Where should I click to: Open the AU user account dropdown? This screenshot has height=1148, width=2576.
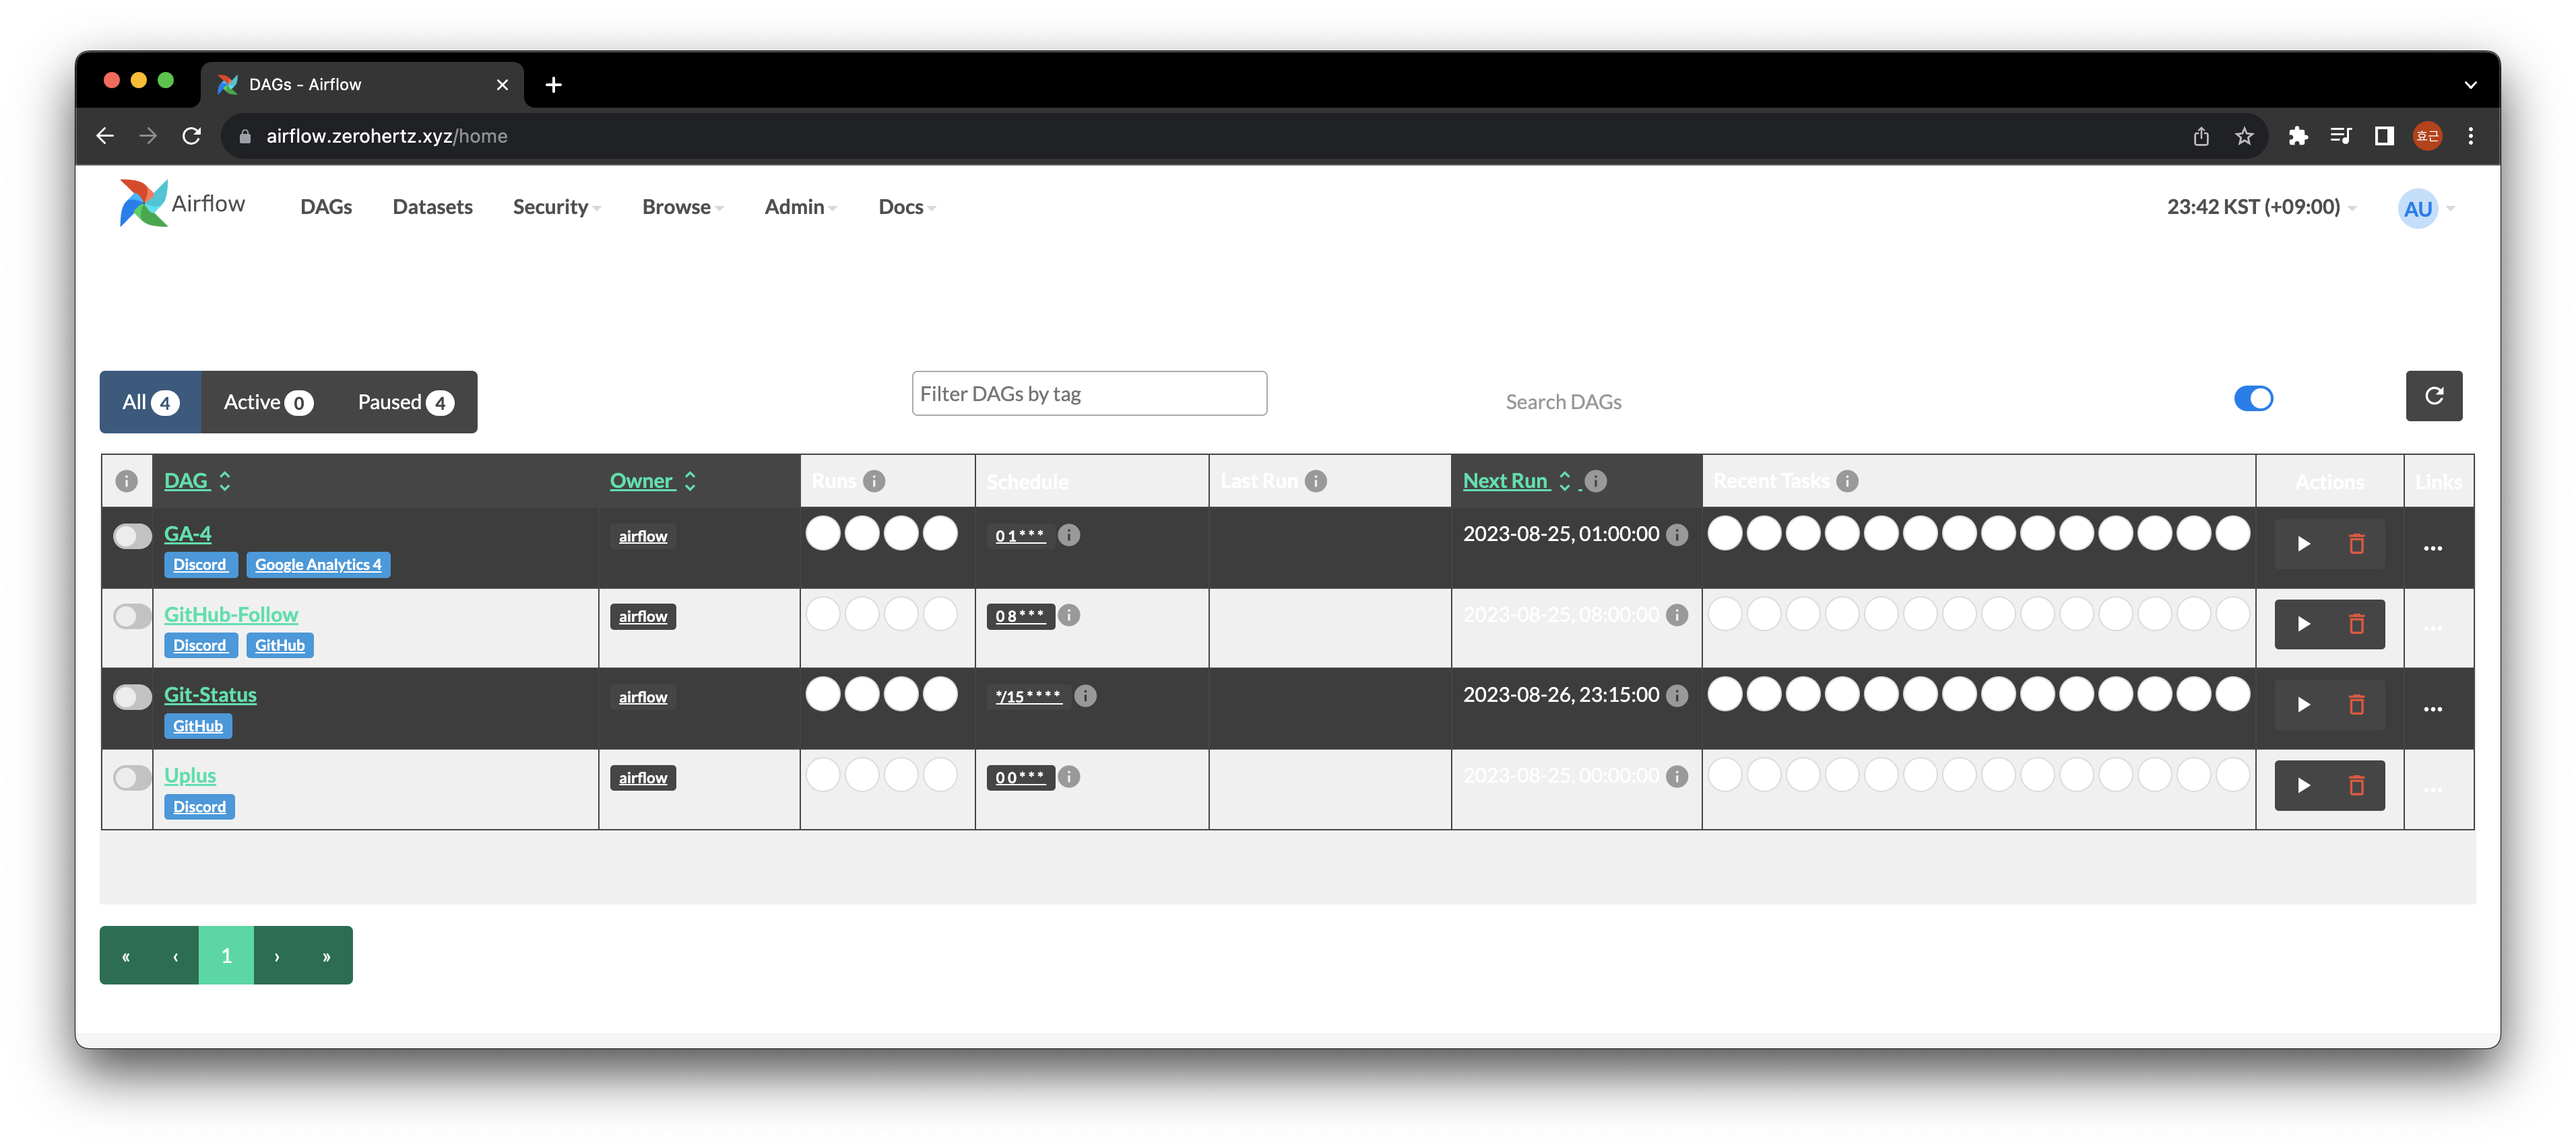point(2426,209)
